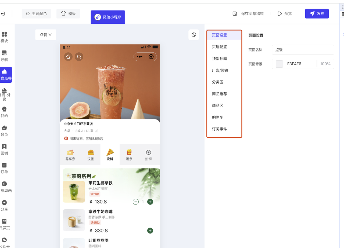Click the 拿铁牛奶咖啡 product thumbnail
Screen dimensions: 344x248
[x=74, y=220]
